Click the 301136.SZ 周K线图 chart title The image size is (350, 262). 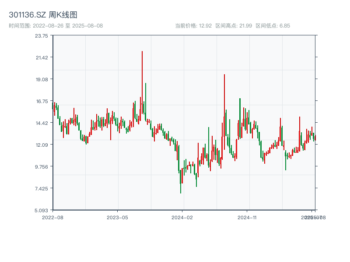pos(43,15)
